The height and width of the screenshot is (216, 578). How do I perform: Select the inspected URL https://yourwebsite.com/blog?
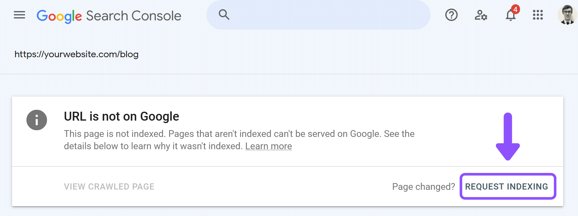[77, 54]
